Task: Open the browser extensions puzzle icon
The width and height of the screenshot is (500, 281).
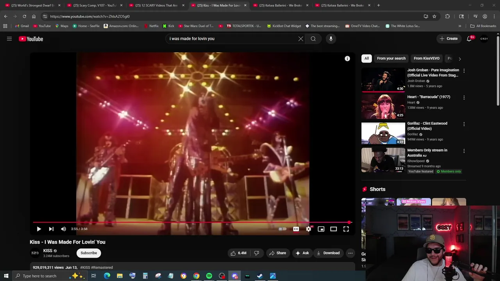Action: point(447,16)
